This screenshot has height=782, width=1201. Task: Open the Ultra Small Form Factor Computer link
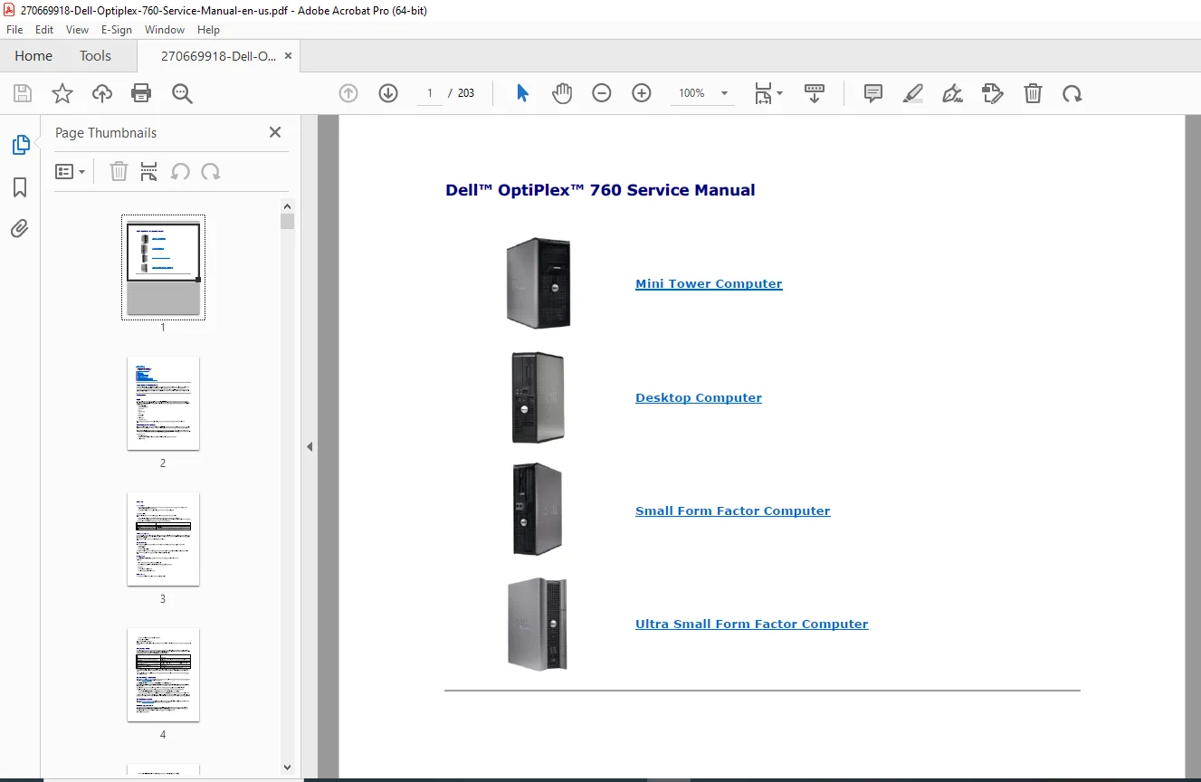(752, 624)
